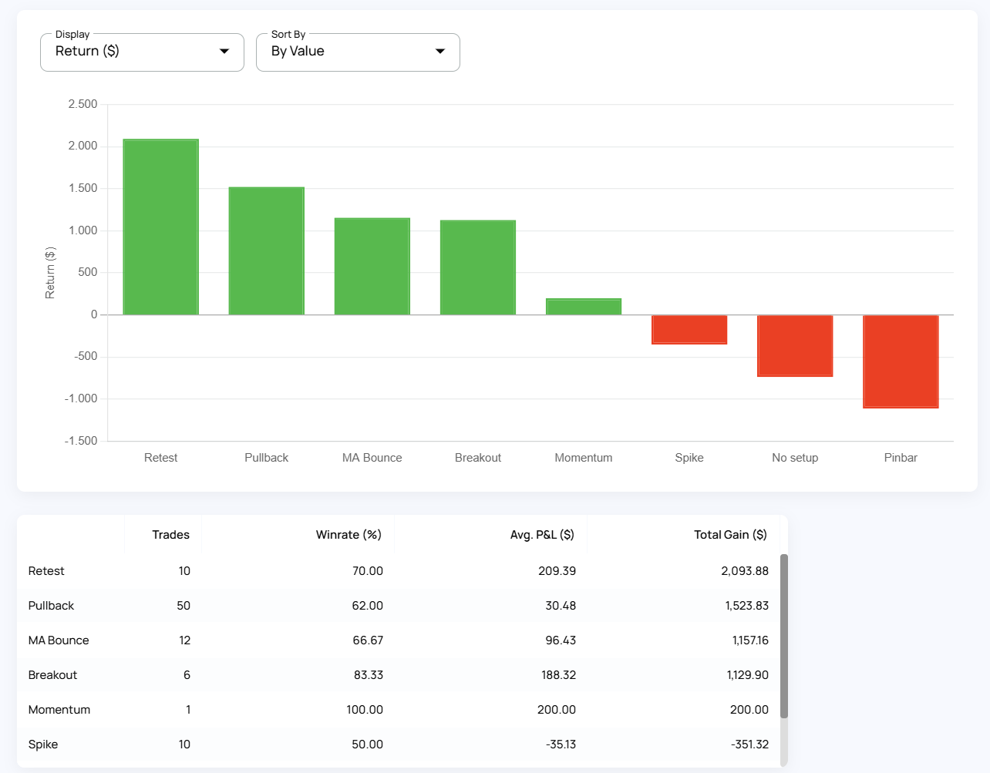
Task: Select the Pullback table row
Action: (x=398, y=606)
